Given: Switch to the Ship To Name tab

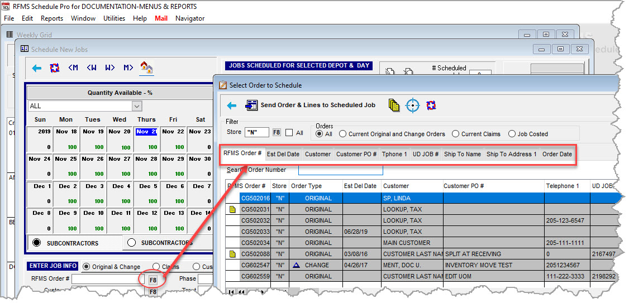Looking at the screenshot, I should pos(463,154).
